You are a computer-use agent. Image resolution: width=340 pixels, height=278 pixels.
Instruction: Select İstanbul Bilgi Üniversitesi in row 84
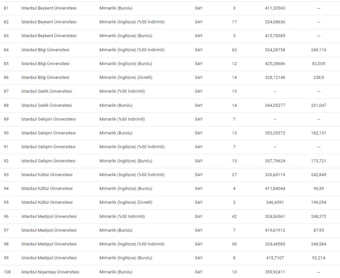tap(45, 50)
